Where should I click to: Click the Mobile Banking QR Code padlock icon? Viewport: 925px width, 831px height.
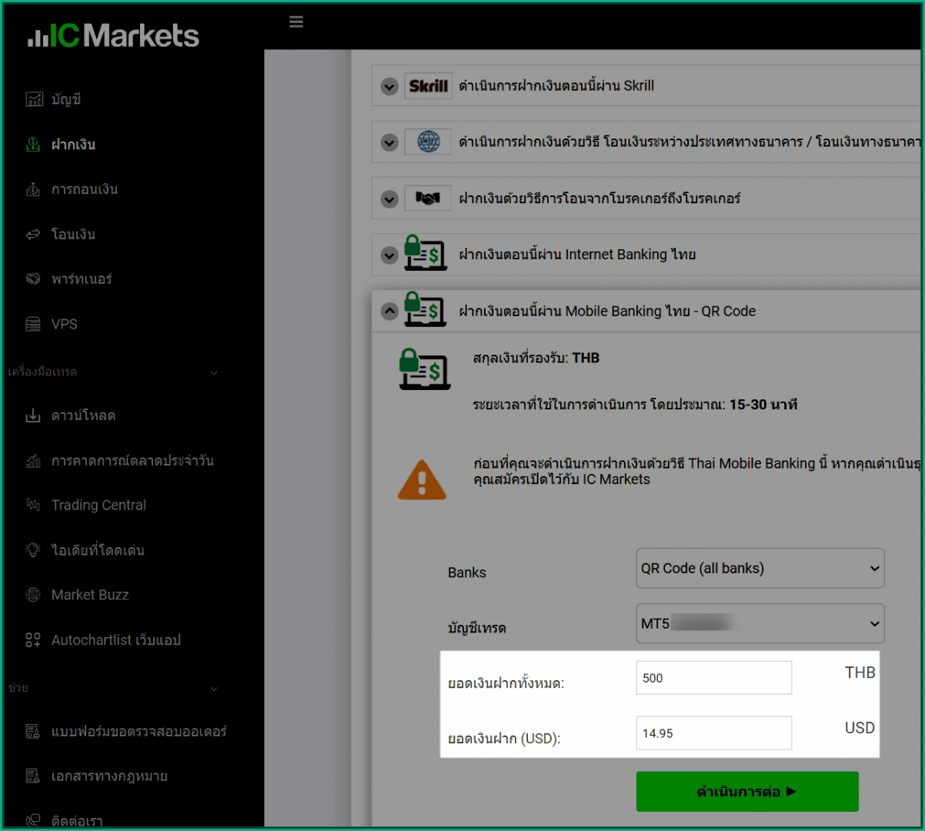pyautogui.click(x=426, y=309)
